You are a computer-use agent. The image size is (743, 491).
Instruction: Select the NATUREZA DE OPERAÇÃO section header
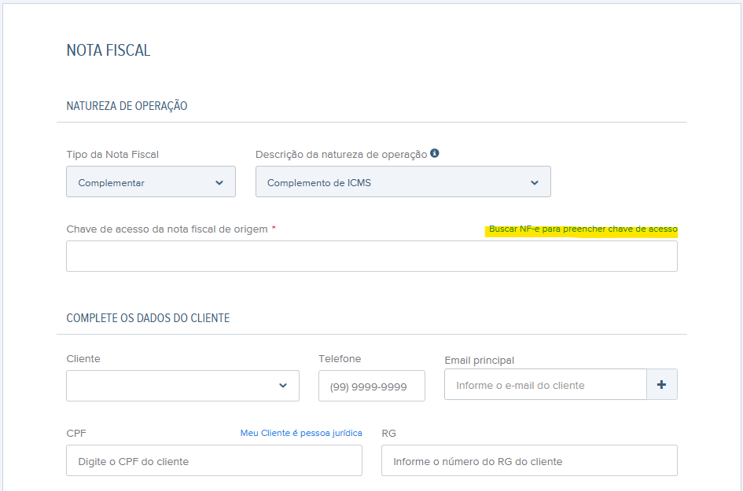tap(126, 105)
